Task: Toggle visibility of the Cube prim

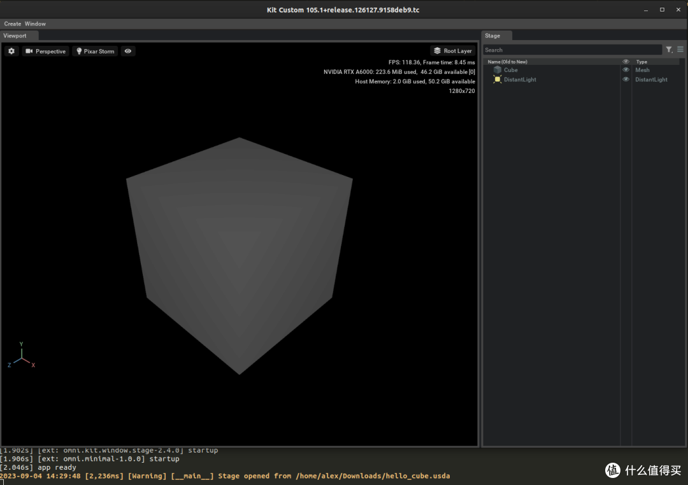Action: [626, 70]
